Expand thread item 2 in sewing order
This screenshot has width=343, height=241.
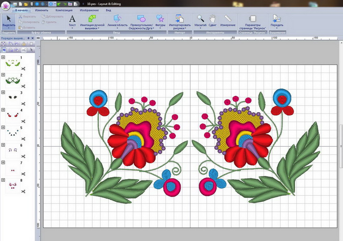point(3,75)
